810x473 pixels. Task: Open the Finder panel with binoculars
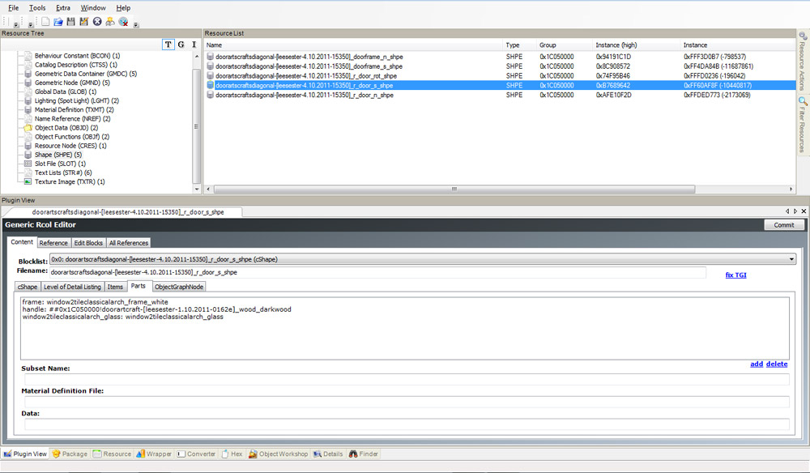point(364,454)
